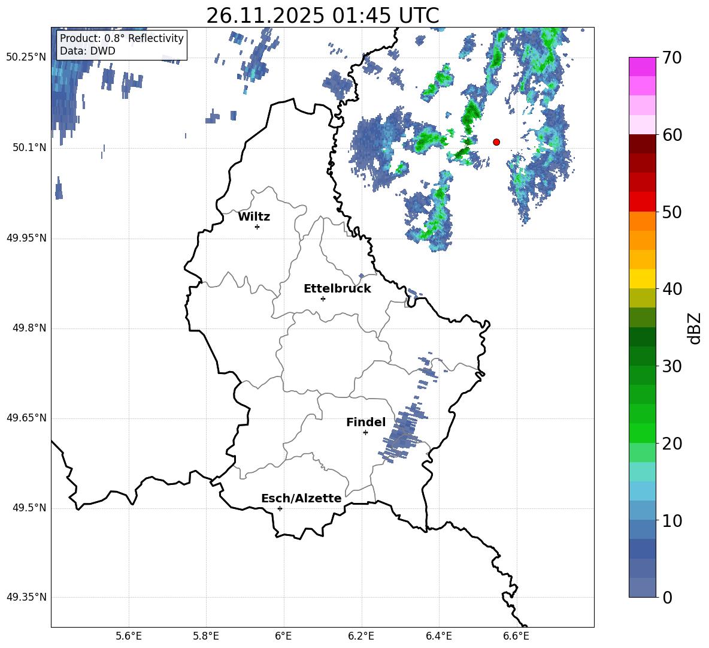
Task: Click the 6.6°E longitude label
Action: [516, 636]
